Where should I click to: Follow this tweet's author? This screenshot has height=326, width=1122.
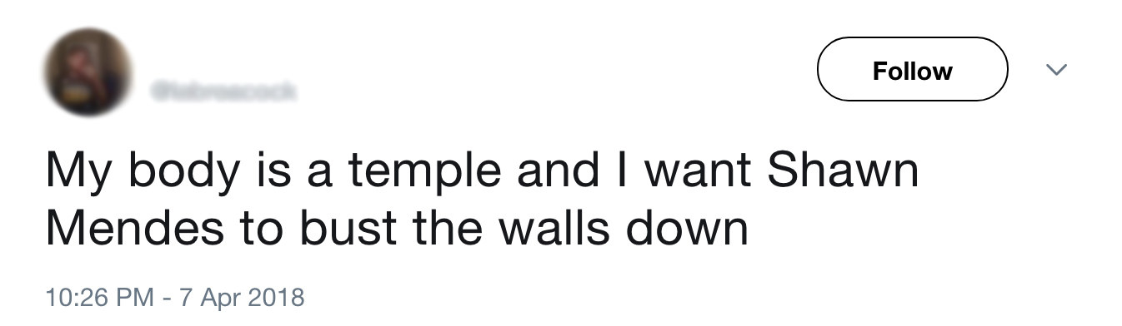click(x=913, y=70)
